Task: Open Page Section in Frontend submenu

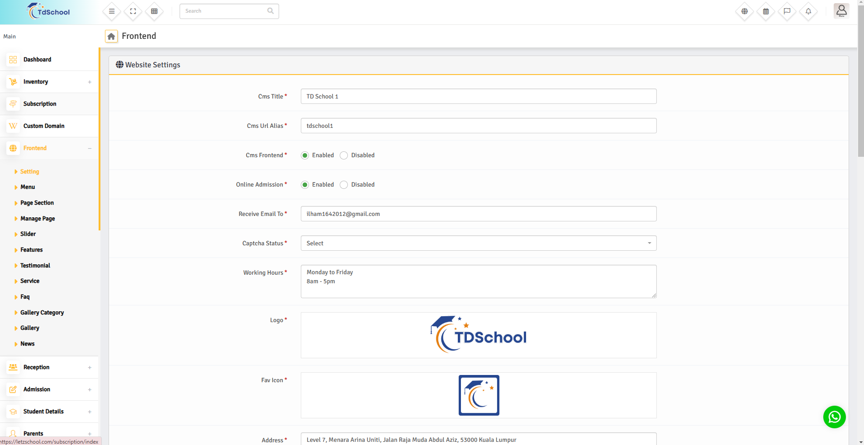Action: pos(37,203)
